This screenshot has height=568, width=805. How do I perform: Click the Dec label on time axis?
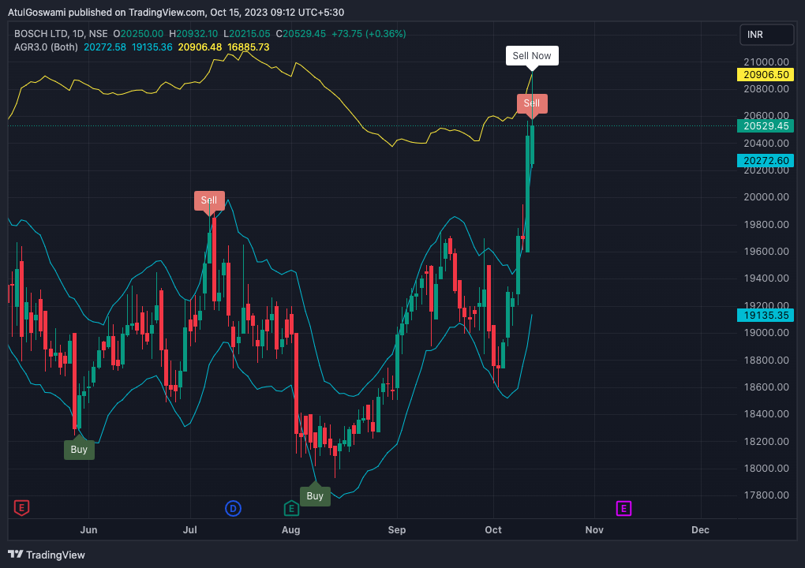[700, 530]
